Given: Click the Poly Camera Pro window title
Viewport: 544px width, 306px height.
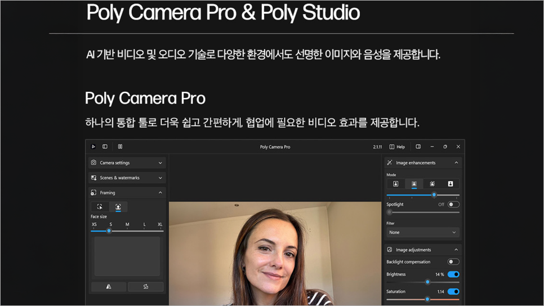Looking at the screenshot, I should (275, 147).
